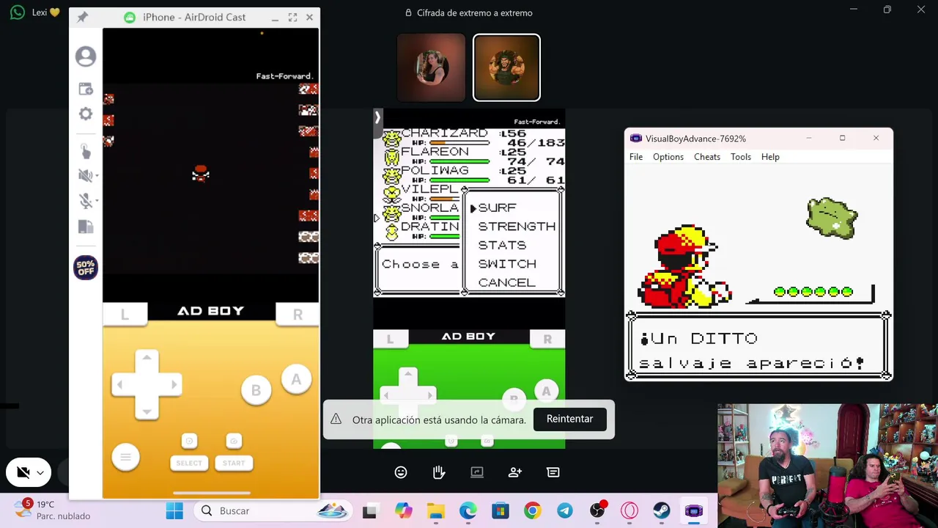The height and width of the screenshot is (528, 938).
Task: Open the Cheats menu in VisualBoyAdvance
Action: coord(707,157)
